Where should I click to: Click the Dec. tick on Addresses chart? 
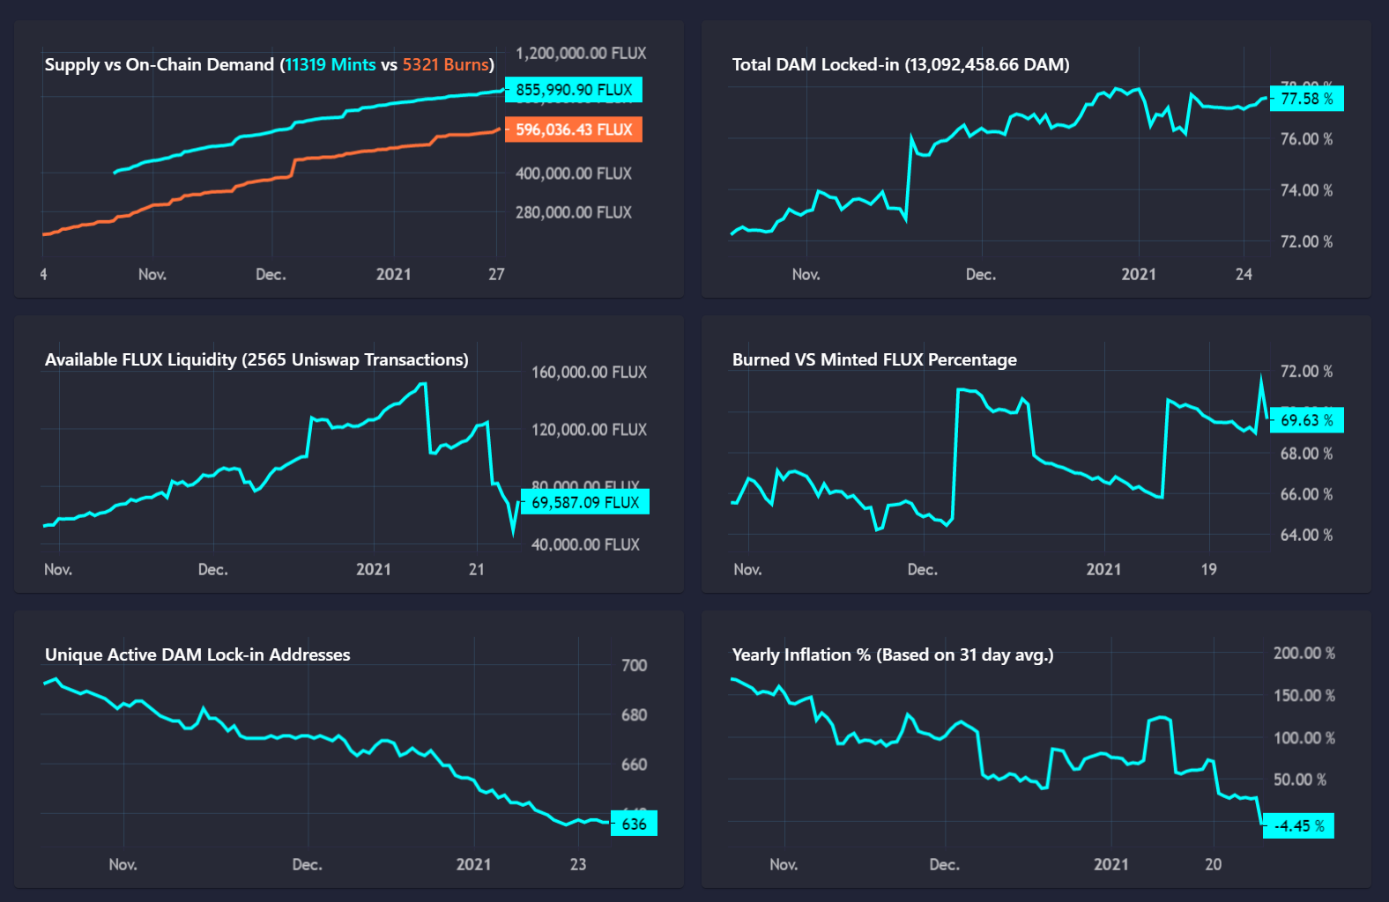click(x=308, y=864)
